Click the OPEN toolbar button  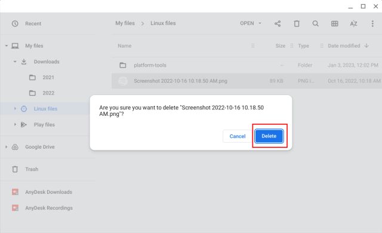[247, 23]
